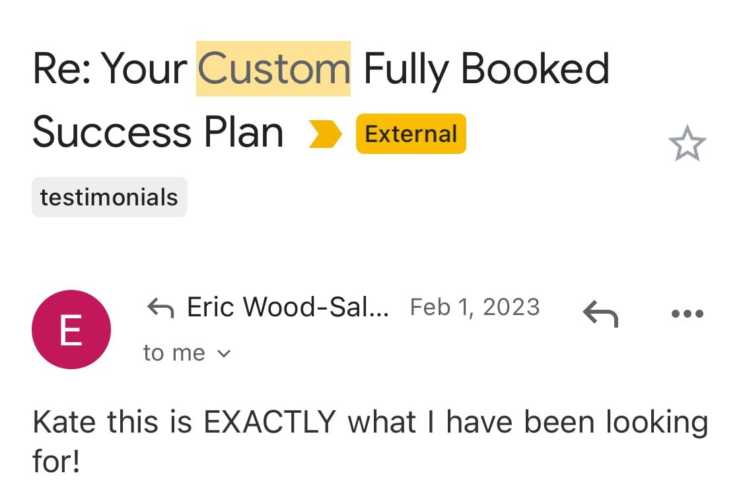This screenshot has width=743, height=496.
Task: Click the "to me" recipient text
Action: click(174, 353)
